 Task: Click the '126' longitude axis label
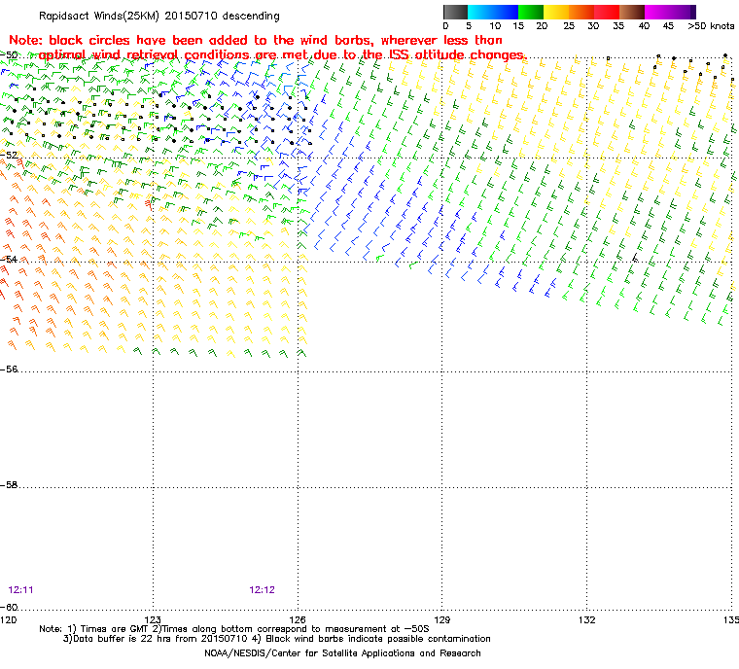pos(298,619)
